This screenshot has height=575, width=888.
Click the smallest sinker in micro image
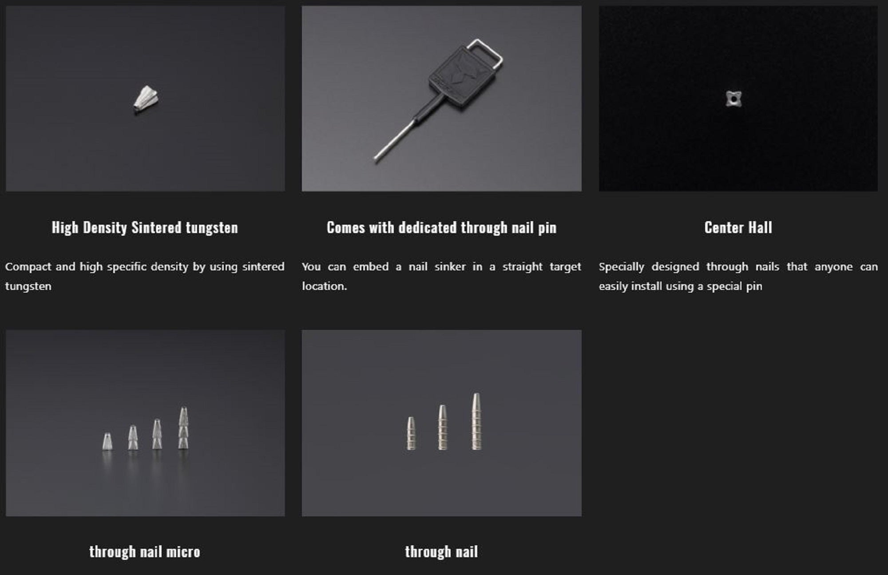[x=107, y=441]
